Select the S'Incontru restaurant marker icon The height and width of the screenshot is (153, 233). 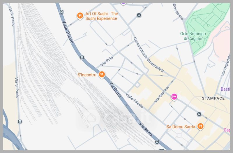pos(102,74)
